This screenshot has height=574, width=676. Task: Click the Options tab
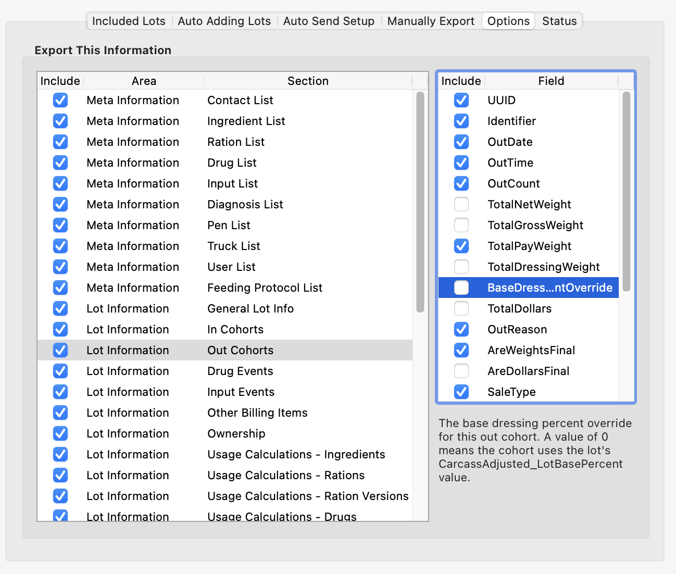tap(508, 21)
